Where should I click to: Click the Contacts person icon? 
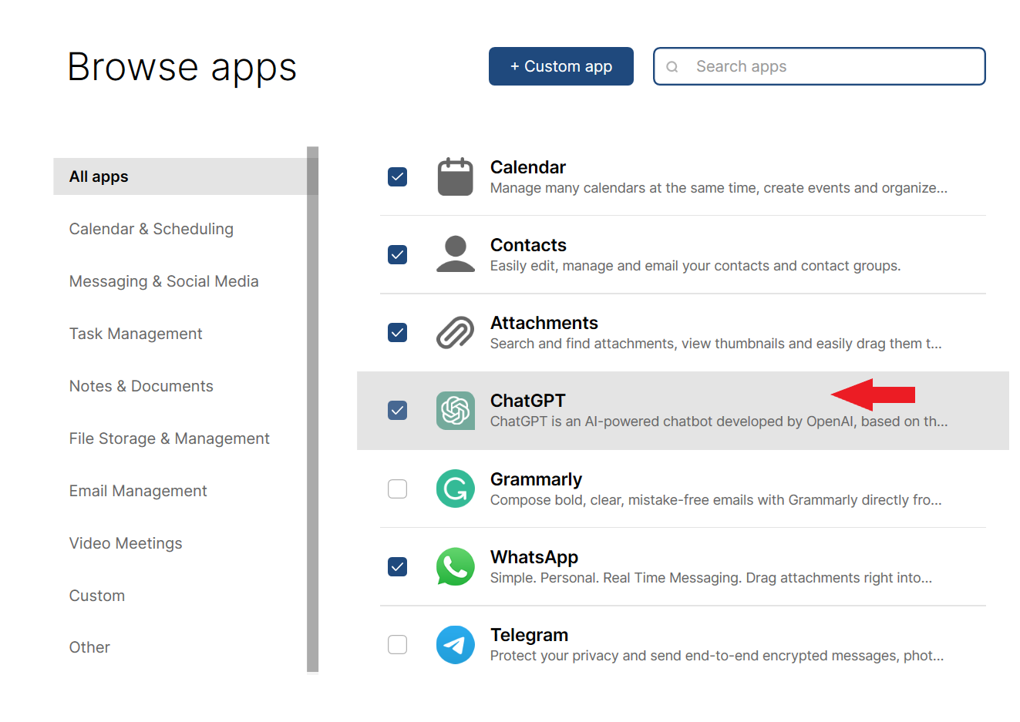(455, 254)
